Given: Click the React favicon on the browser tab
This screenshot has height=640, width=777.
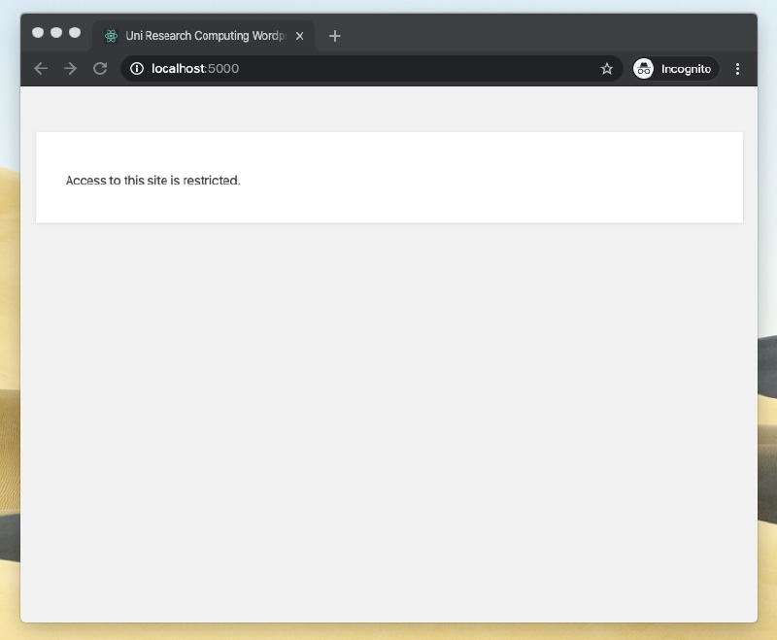Looking at the screenshot, I should (x=109, y=35).
